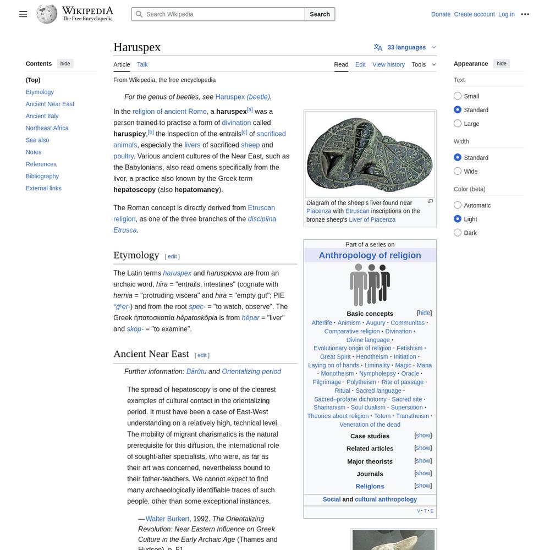Viewport: 550px width, 550px height.
Task: Click the anthropology people silhouette icon
Action: click(370, 285)
